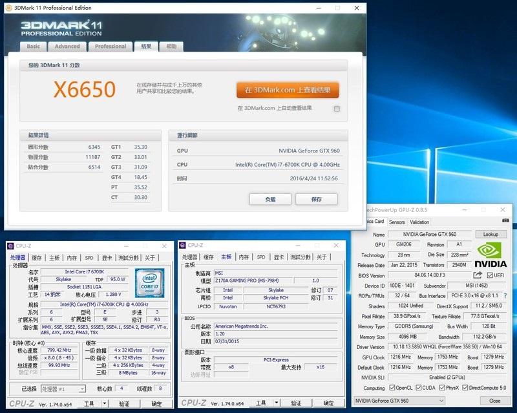Click the Release Date value Jan 22, 2015
The height and width of the screenshot is (413, 517).
pos(404,265)
